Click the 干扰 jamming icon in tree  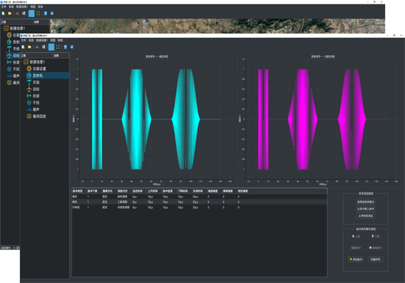click(x=28, y=103)
